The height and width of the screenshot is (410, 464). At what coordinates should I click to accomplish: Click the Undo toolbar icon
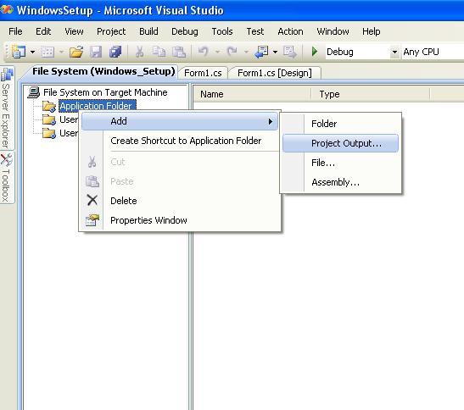pos(204,52)
